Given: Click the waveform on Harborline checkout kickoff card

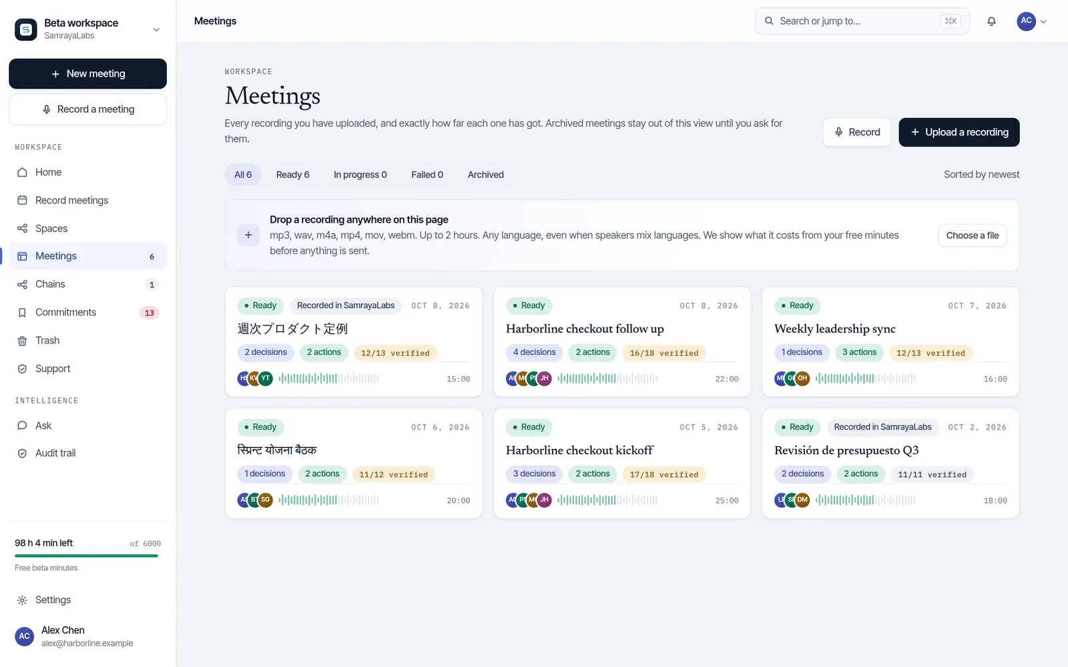Looking at the screenshot, I should tap(607, 500).
